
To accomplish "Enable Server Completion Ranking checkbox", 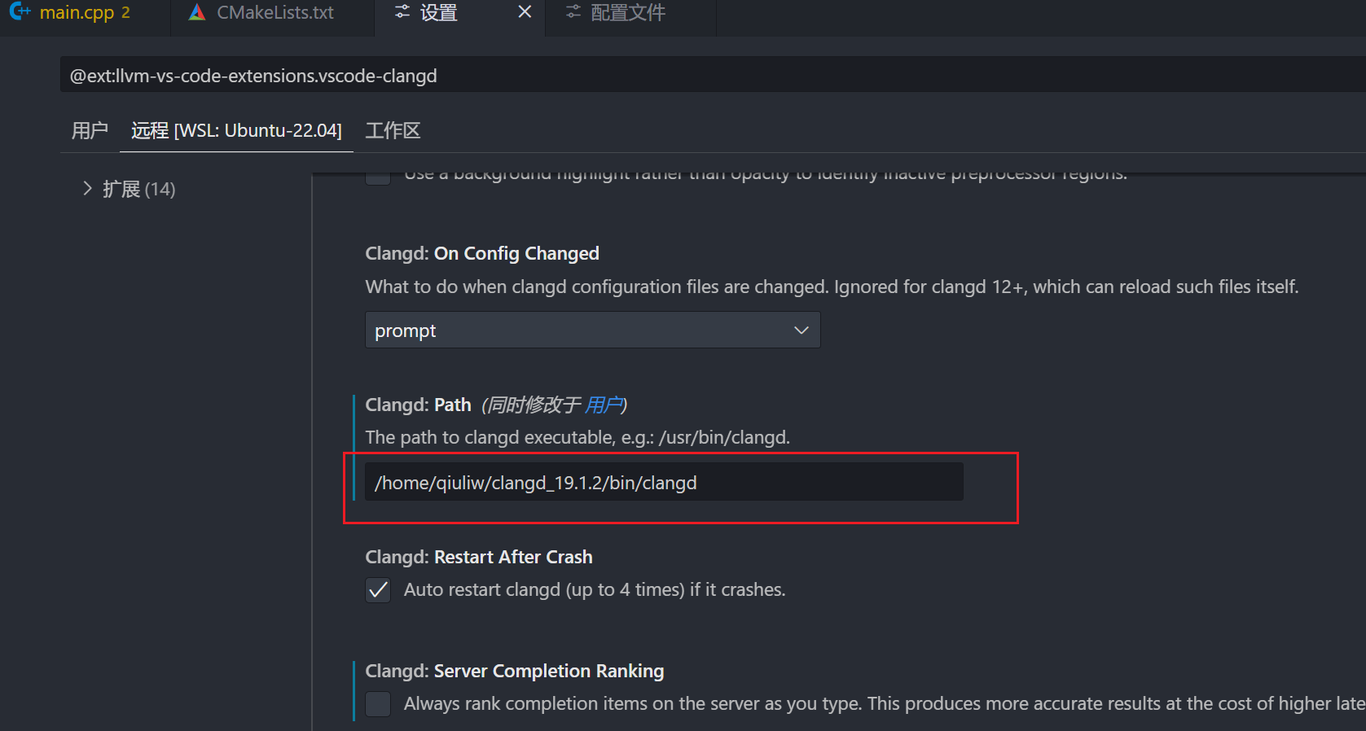I will click(x=378, y=704).
